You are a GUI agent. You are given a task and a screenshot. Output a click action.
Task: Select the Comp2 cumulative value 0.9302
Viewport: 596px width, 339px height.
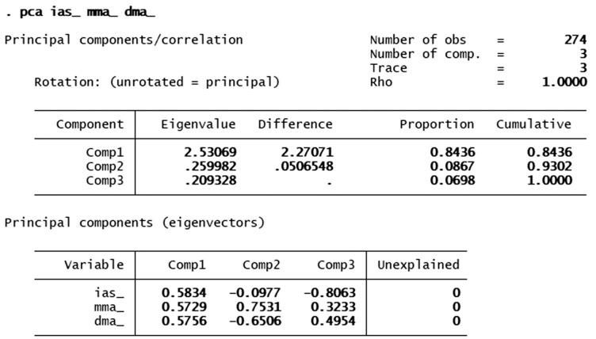(549, 166)
